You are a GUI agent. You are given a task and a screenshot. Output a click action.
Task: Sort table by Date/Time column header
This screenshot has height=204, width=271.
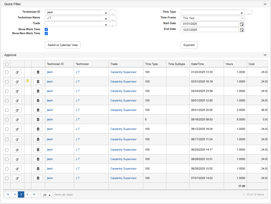(x=197, y=64)
